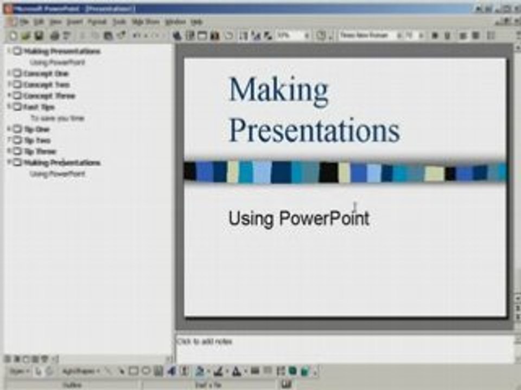Toggle Grayscale Preview
521x390 pixels.
click(x=268, y=36)
